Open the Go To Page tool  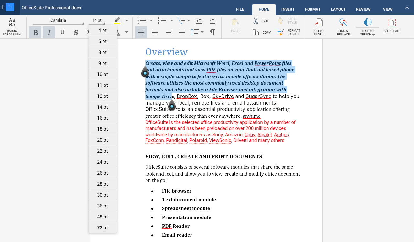click(x=319, y=27)
